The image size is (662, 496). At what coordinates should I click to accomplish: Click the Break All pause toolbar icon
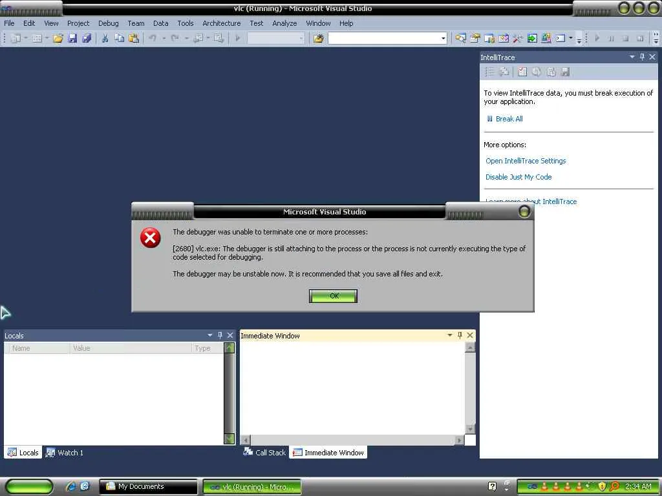coord(612,38)
